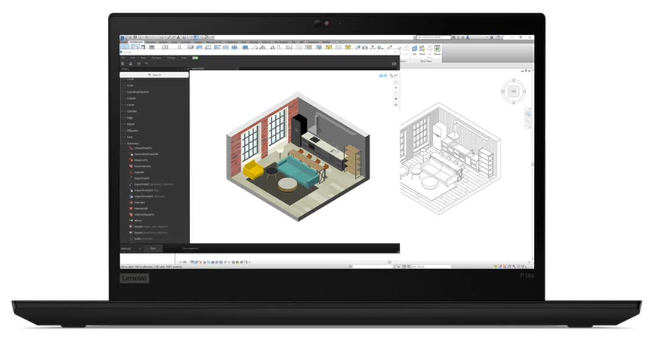The image size is (656, 352).
Task: Select the Mirror node in library
Action: 138,220
